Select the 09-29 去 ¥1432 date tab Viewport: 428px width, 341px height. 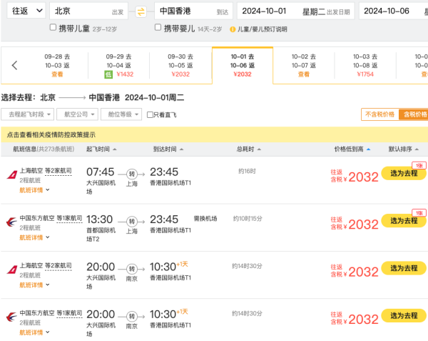point(118,65)
